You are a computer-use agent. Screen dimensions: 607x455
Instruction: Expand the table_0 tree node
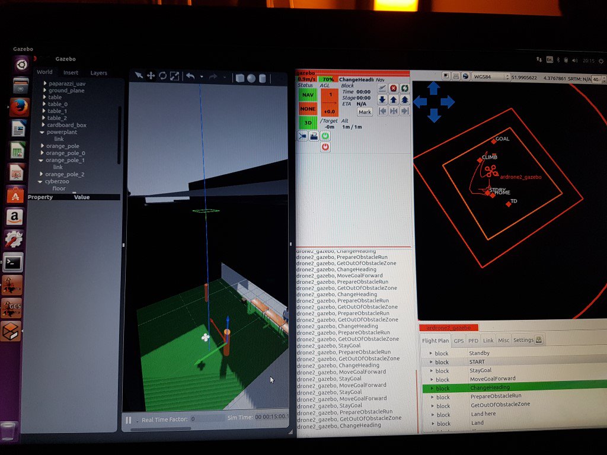click(44, 104)
